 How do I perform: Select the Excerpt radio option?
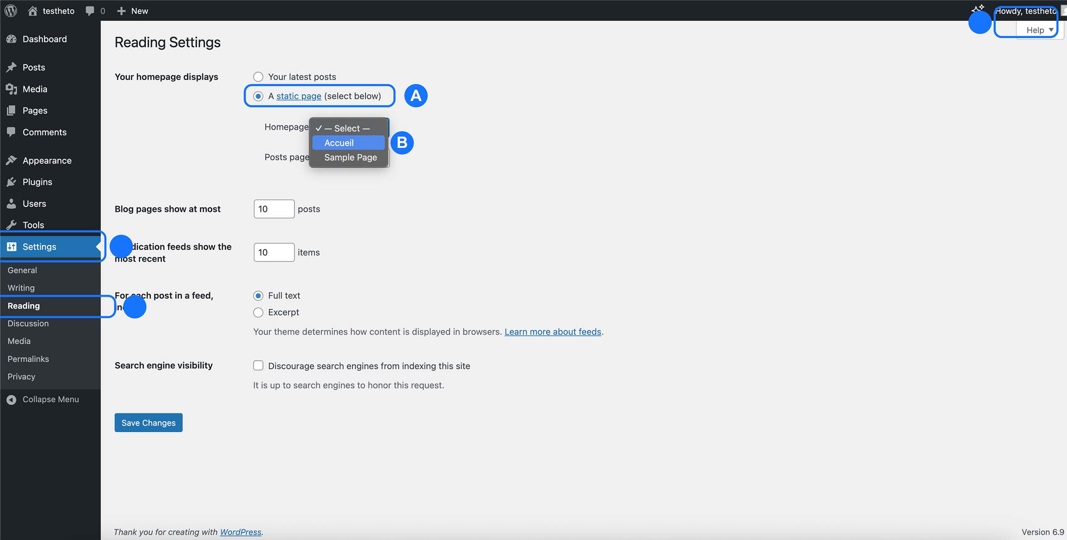point(258,312)
